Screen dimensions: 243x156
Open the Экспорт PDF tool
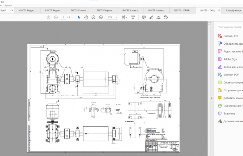coord(231,75)
